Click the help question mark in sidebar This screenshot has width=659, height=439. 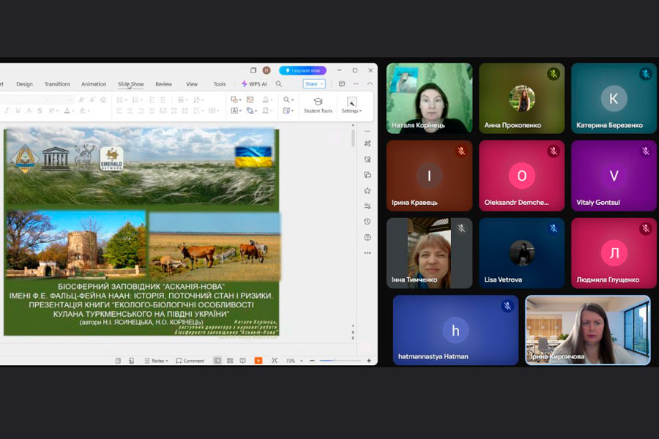point(367,237)
